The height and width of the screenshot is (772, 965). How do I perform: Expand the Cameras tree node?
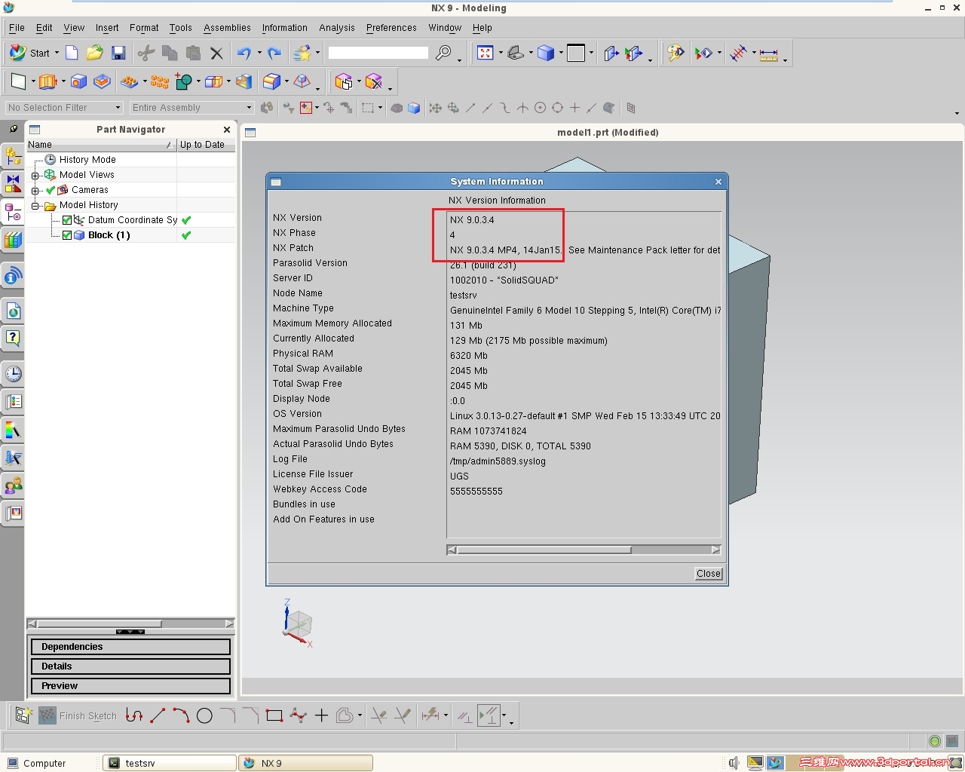coord(35,190)
